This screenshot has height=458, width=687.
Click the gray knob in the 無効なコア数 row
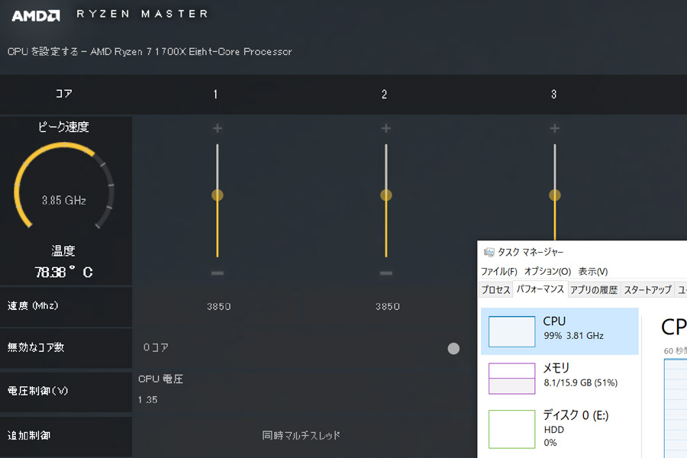pos(453,348)
